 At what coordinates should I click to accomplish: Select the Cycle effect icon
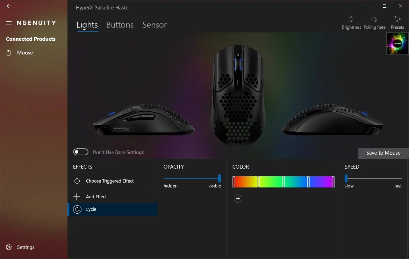pyautogui.click(x=77, y=209)
